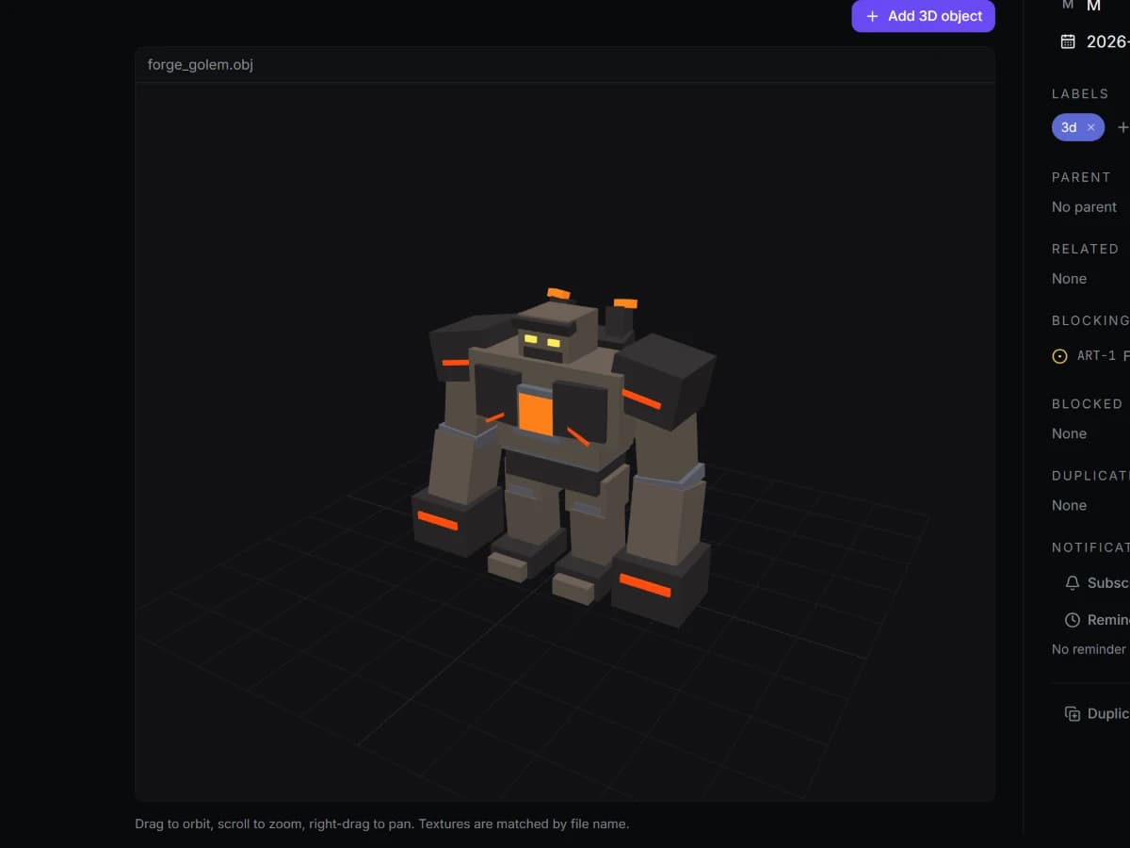The width and height of the screenshot is (1130, 848).
Task: Click the forge_golem.obj file name
Action: click(201, 65)
